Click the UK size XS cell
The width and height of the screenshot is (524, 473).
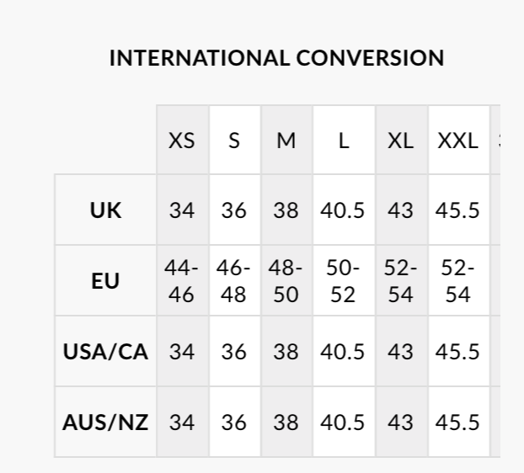[182, 210]
